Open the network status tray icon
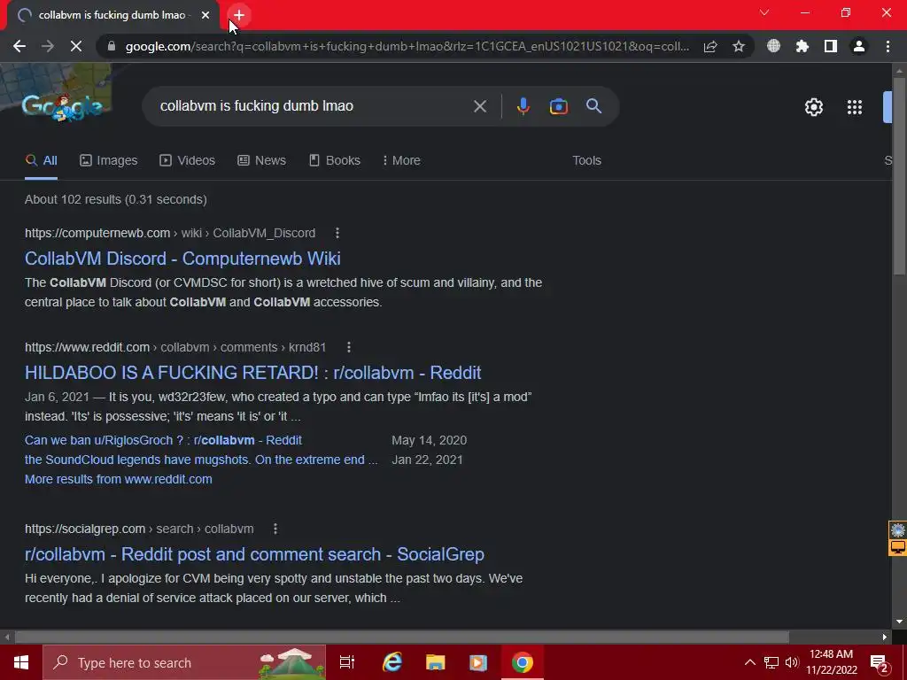 pyautogui.click(x=771, y=662)
